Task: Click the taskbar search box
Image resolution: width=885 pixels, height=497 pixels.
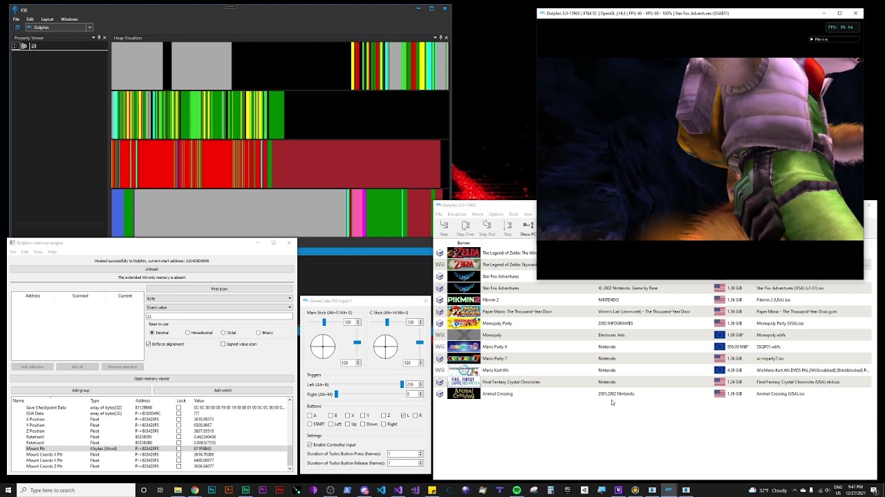Action: coord(75,490)
